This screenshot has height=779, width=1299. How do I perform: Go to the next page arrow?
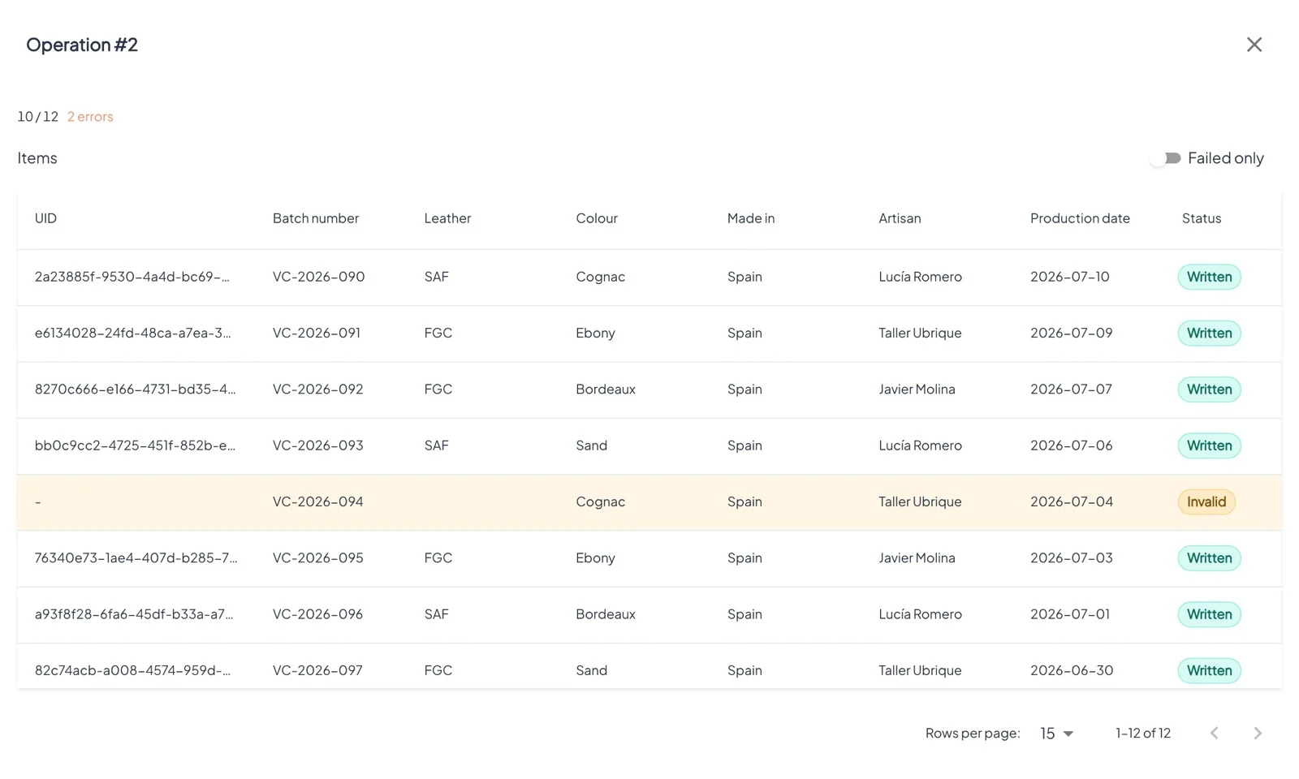1258,734
